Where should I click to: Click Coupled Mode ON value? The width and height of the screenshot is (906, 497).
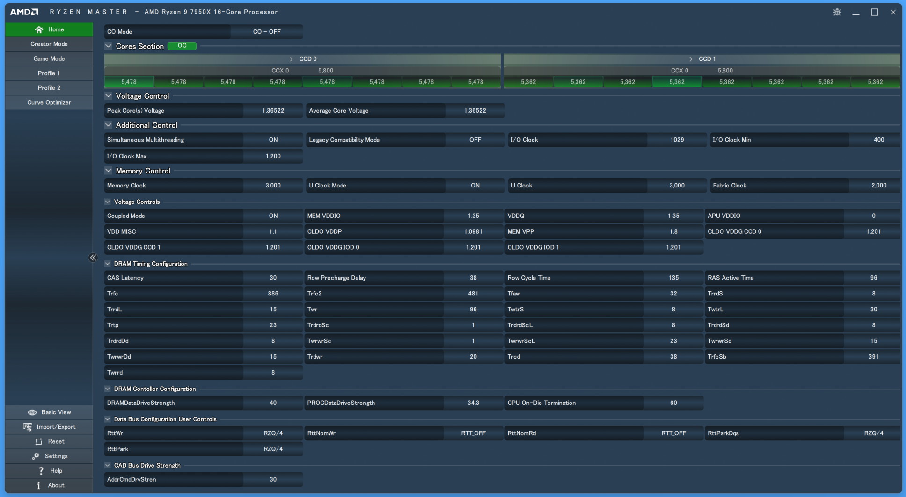(x=273, y=216)
